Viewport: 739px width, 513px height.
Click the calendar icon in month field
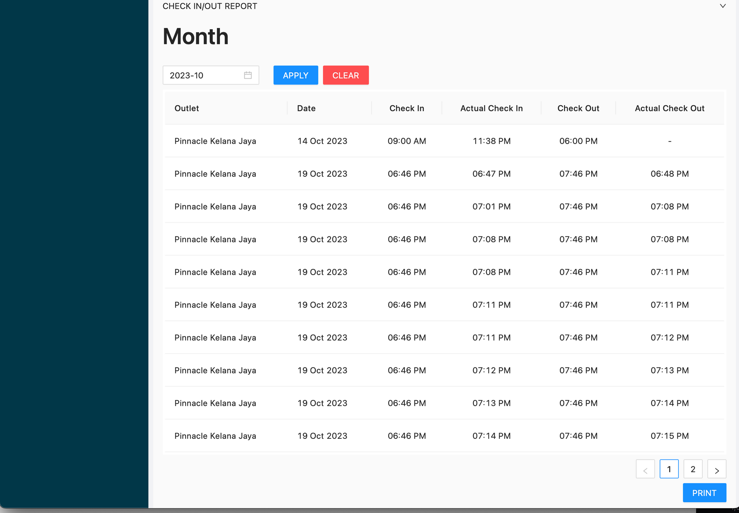click(248, 75)
